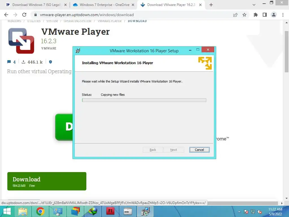
Task: Click the installer icon in Setup title bar
Action: (78, 51)
